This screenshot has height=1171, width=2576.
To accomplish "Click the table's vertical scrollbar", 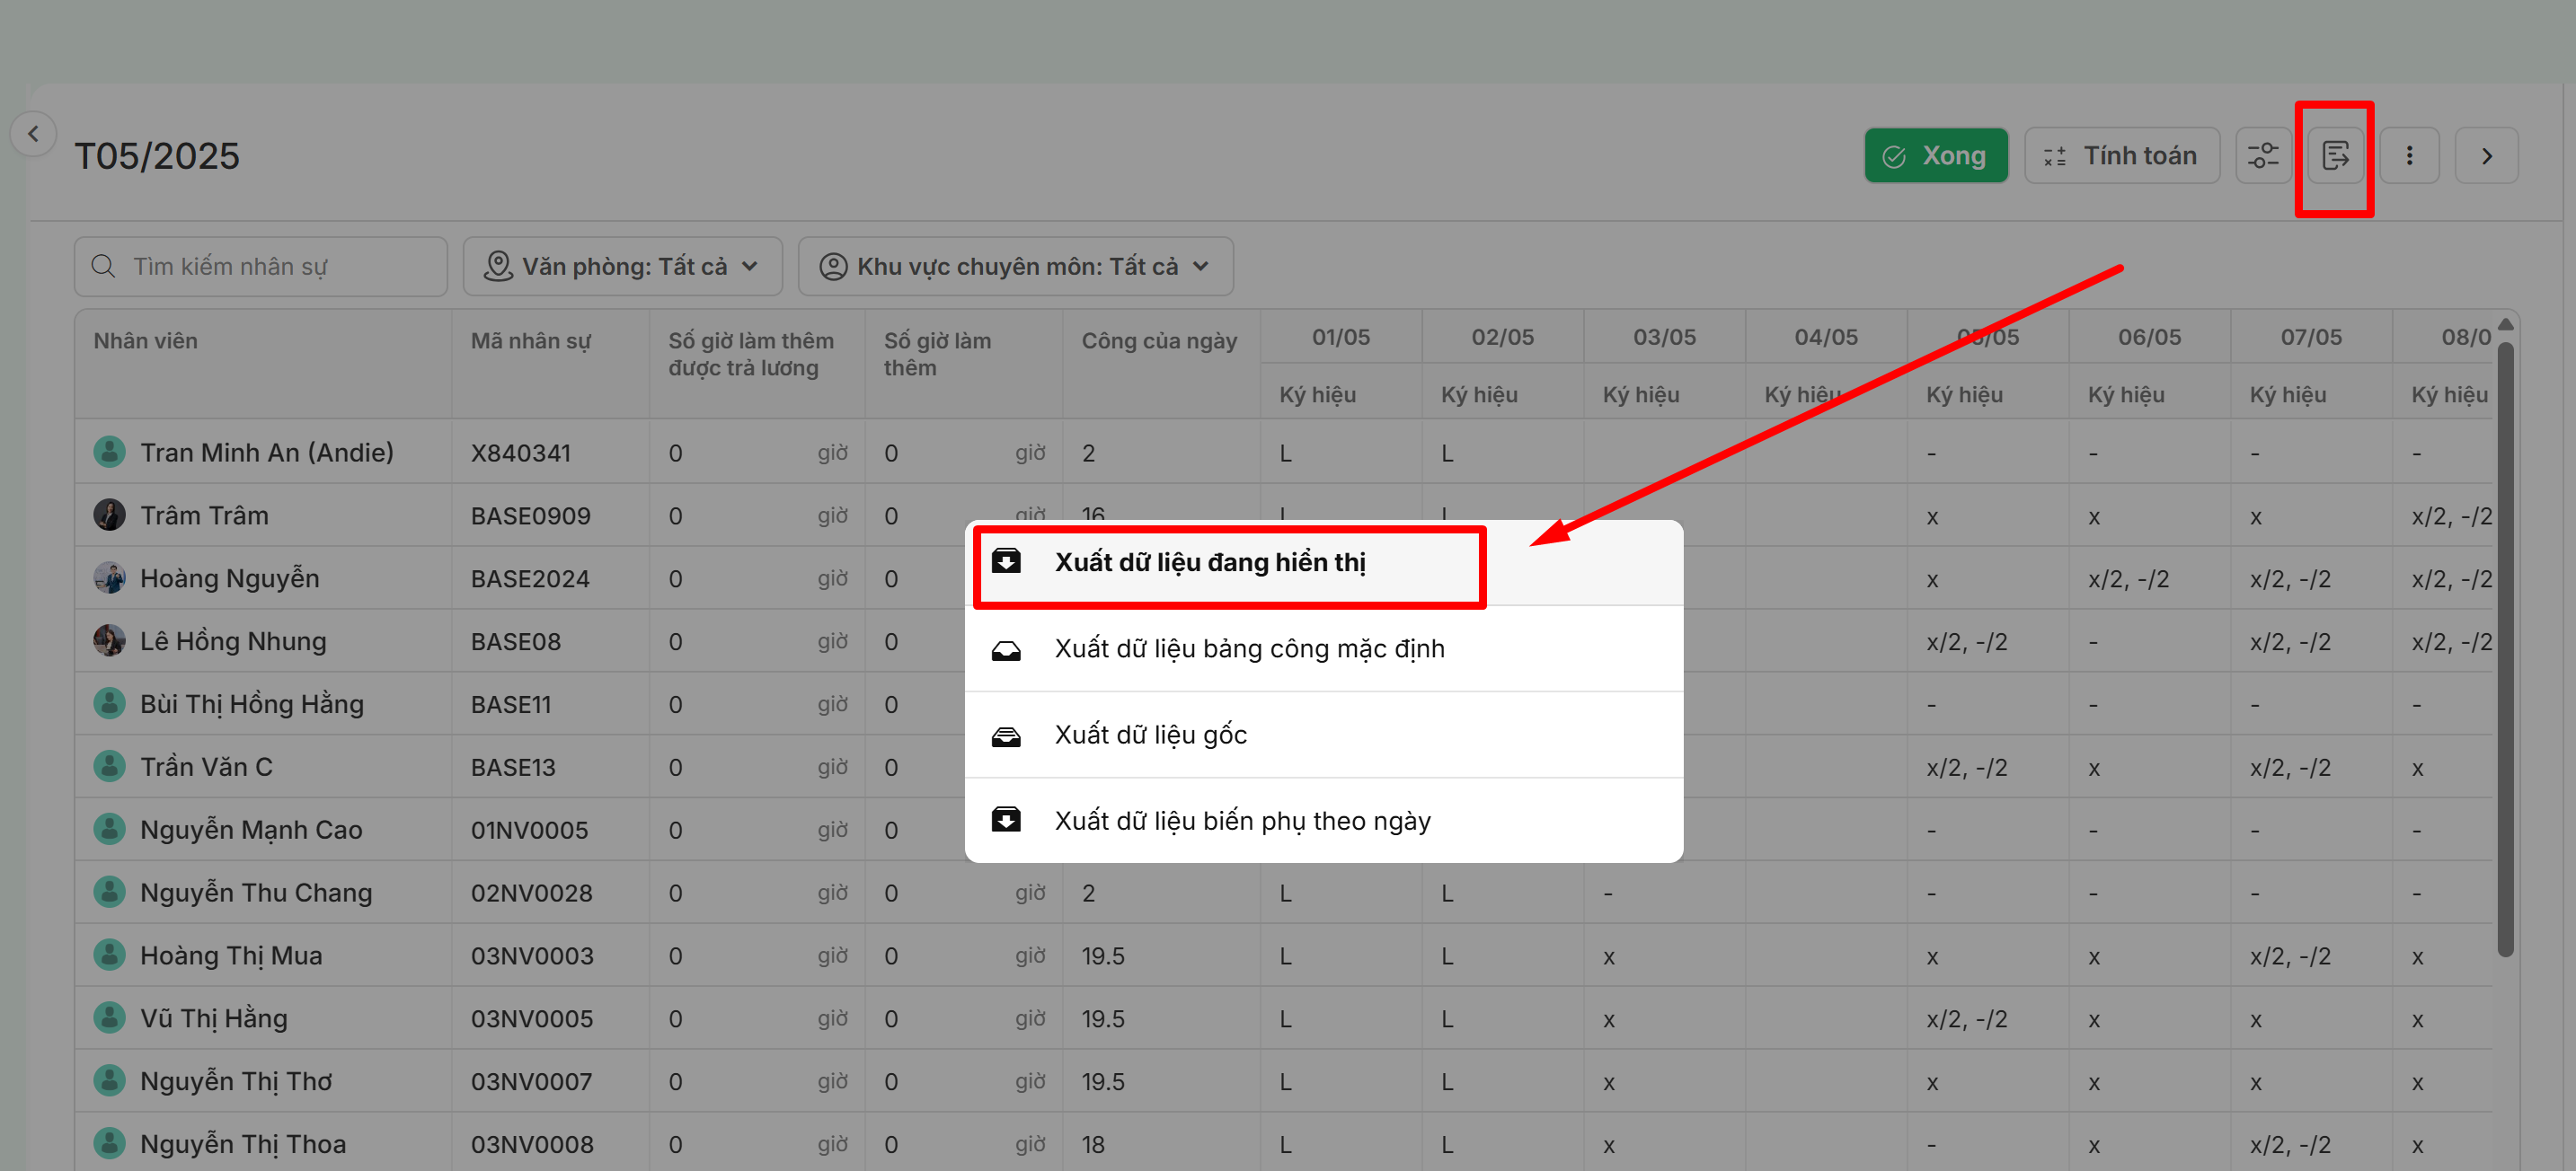I will (x=2504, y=649).
